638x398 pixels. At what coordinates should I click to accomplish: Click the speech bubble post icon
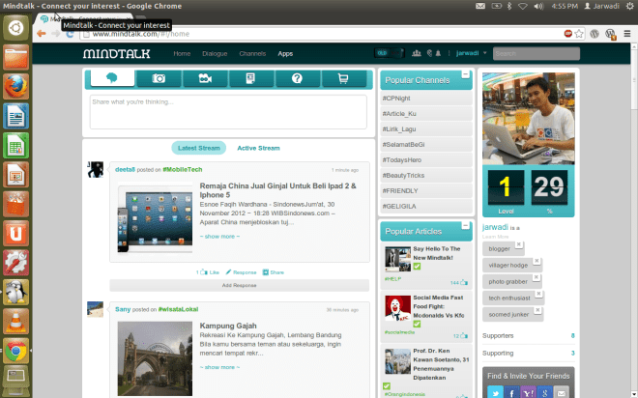[111, 79]
